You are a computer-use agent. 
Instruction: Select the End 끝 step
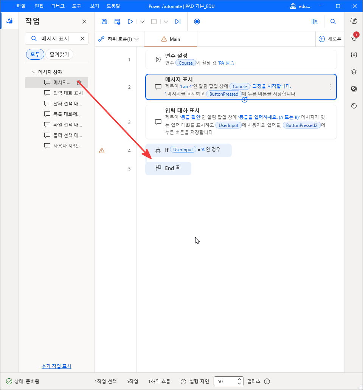168,169
